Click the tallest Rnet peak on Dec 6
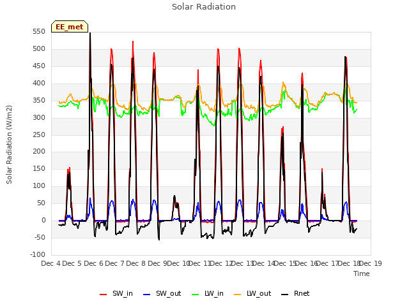 [x=90, y=33]
